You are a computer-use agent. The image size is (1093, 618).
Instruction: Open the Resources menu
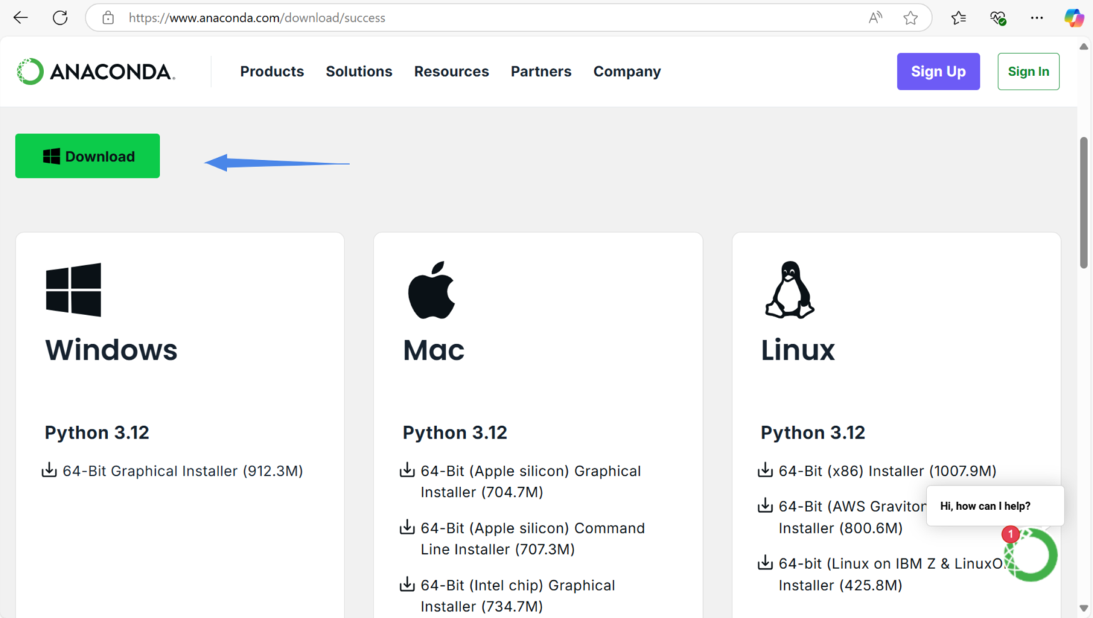pyautogui.click(x=451, y=71)
